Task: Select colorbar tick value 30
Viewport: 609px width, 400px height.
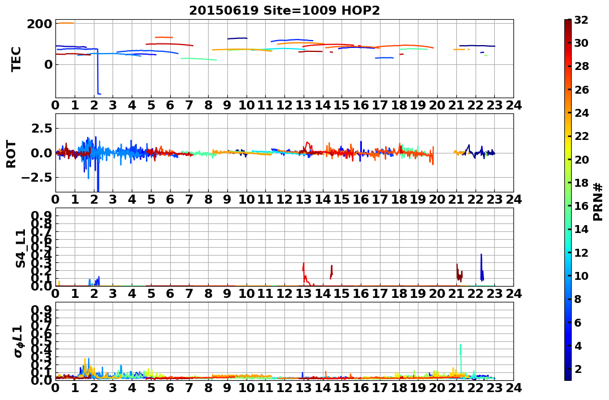Action: click(x=581, y=43)
